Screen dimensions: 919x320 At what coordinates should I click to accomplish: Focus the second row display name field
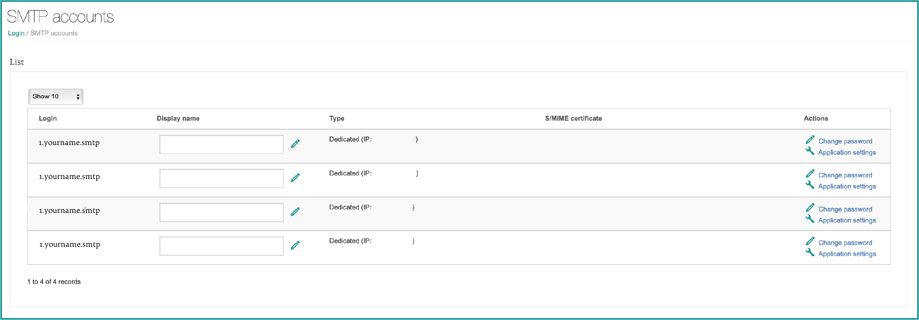pos(221,178)
